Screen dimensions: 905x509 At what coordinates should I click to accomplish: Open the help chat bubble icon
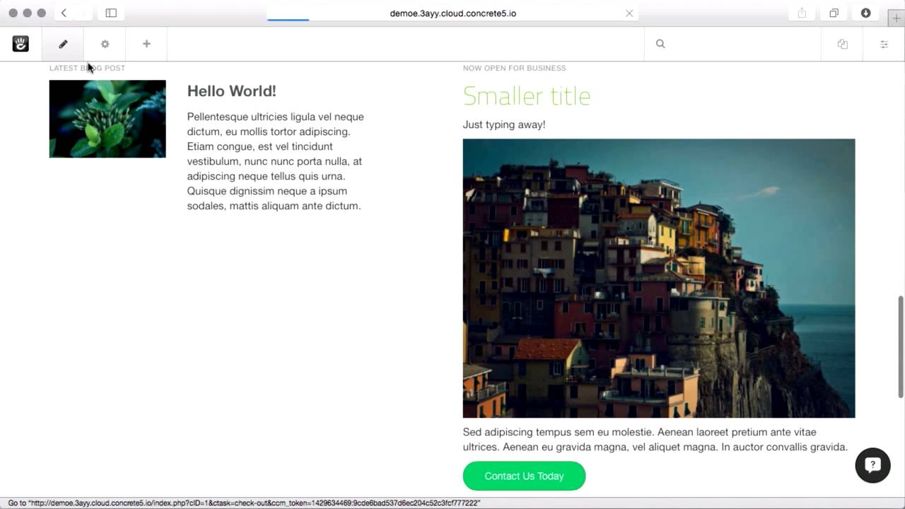(x=872, y=465)
